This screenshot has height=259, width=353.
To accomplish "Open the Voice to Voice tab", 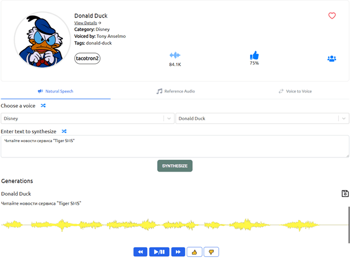I will coord(295,91).
